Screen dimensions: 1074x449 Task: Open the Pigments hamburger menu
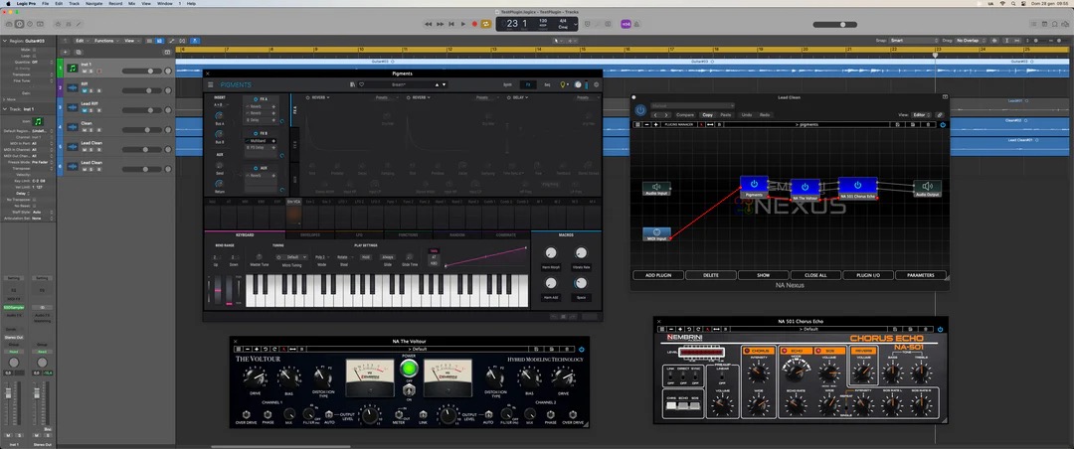tap(210, 84)
